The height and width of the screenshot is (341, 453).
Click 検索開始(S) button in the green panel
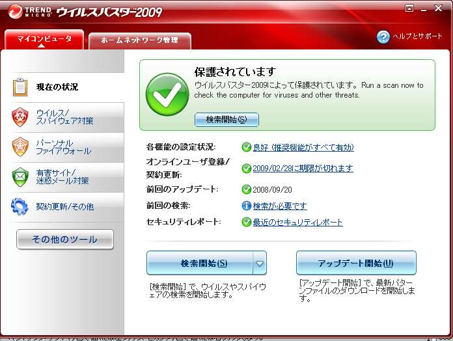226,120
